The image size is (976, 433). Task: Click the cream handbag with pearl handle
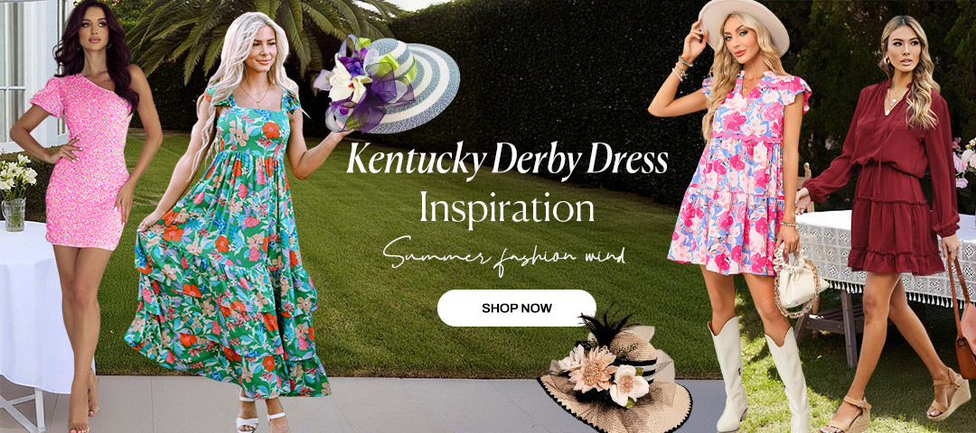pos(799,281)
